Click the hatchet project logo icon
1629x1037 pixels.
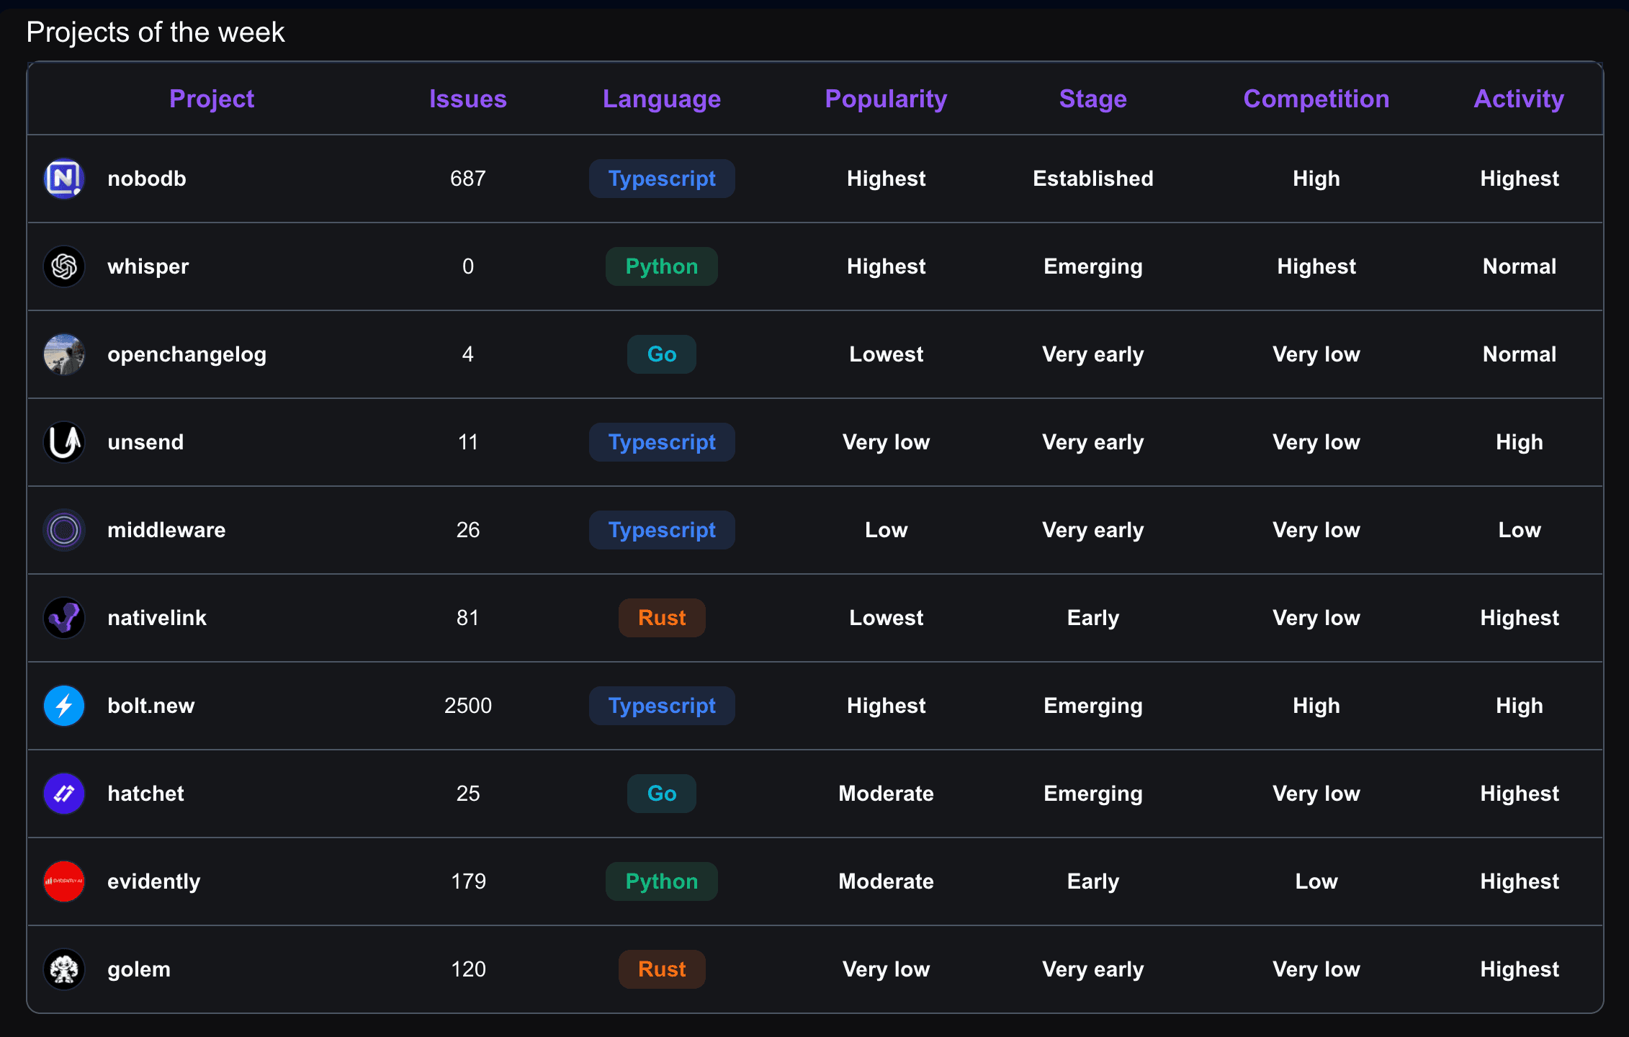click(x=64, y=794)
